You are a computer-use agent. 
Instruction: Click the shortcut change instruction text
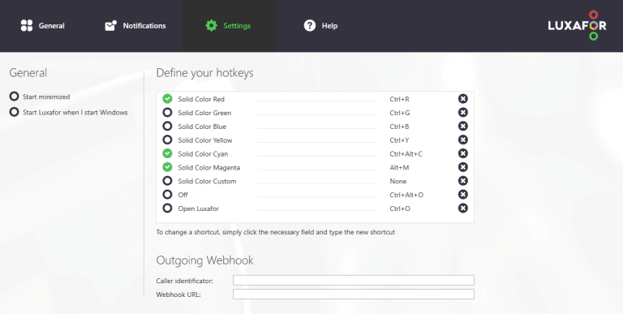click(x=275, y=232)
